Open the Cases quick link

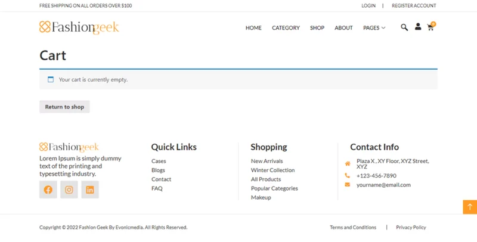[x=159, y=161]
